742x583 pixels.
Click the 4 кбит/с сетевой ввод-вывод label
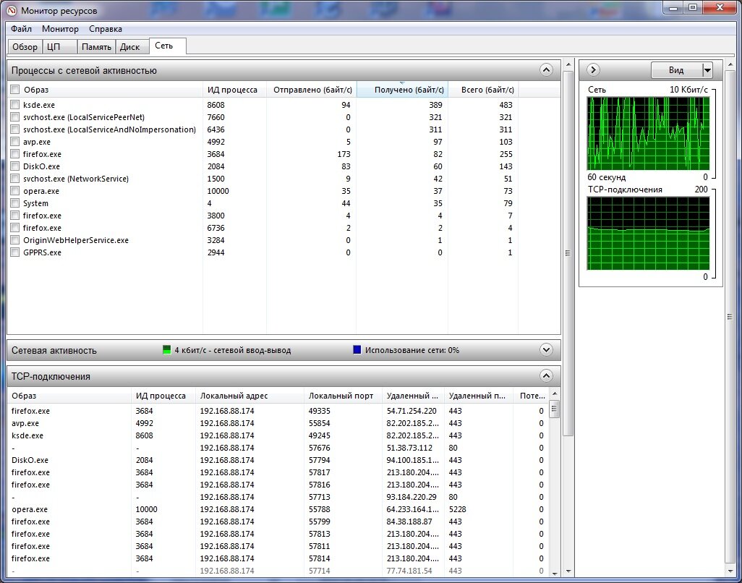(233, 350)
